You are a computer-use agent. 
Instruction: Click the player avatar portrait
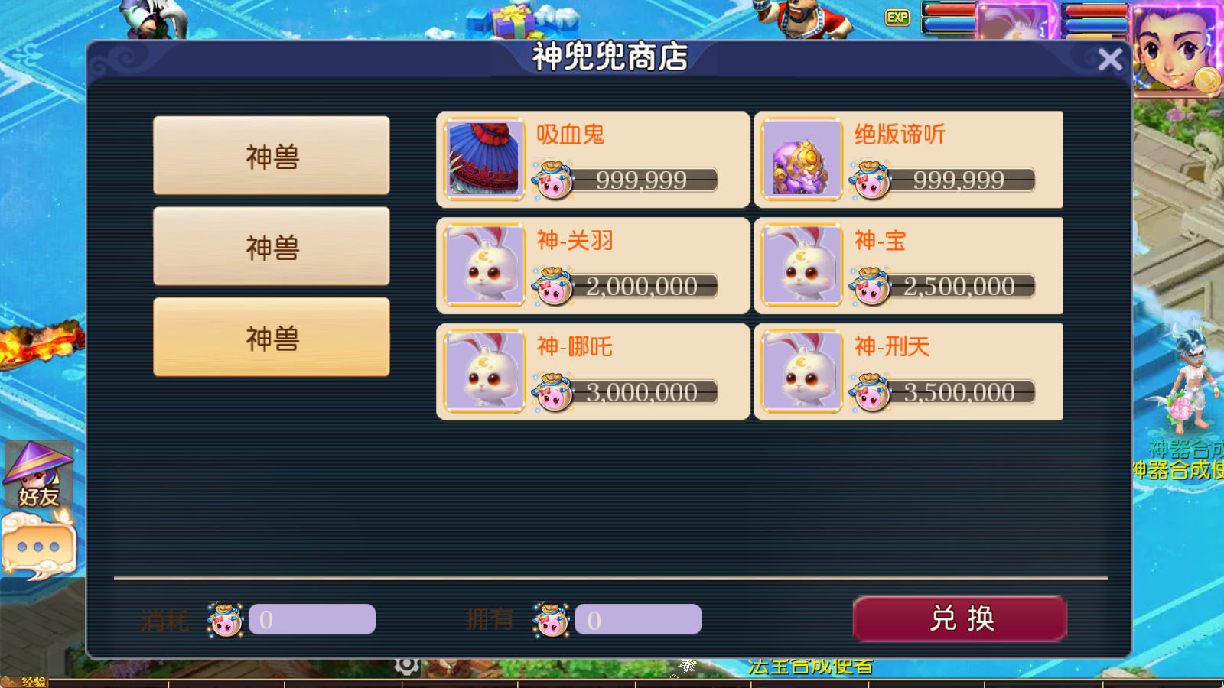tap(1177, 46)
